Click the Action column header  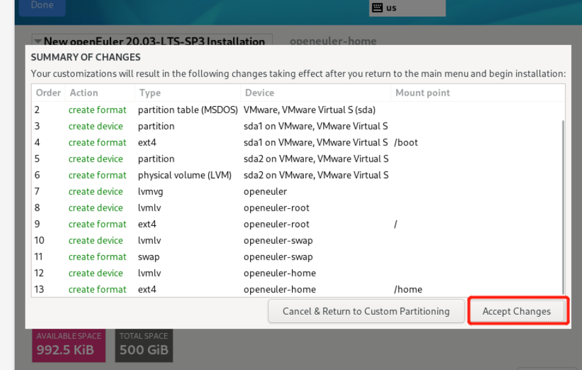100,93
